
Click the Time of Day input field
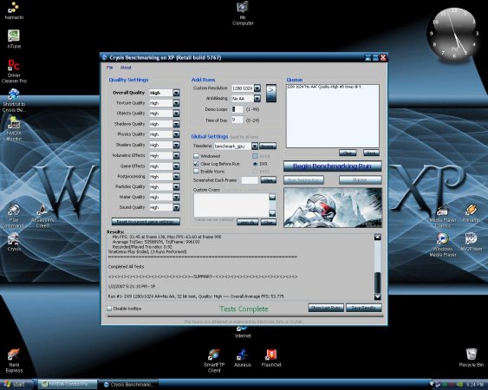tap(237, 120)
